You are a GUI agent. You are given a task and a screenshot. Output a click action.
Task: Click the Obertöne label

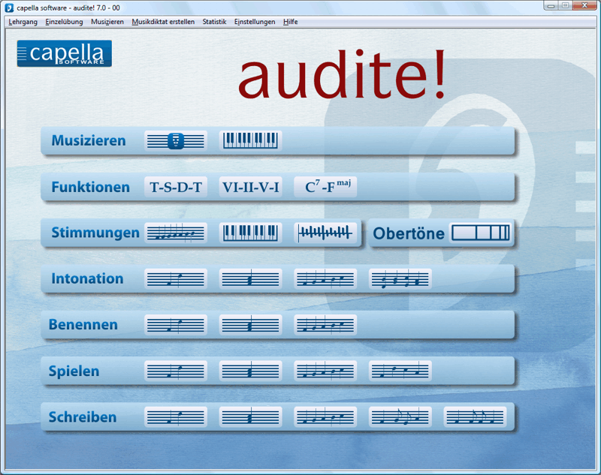(409, 233)
